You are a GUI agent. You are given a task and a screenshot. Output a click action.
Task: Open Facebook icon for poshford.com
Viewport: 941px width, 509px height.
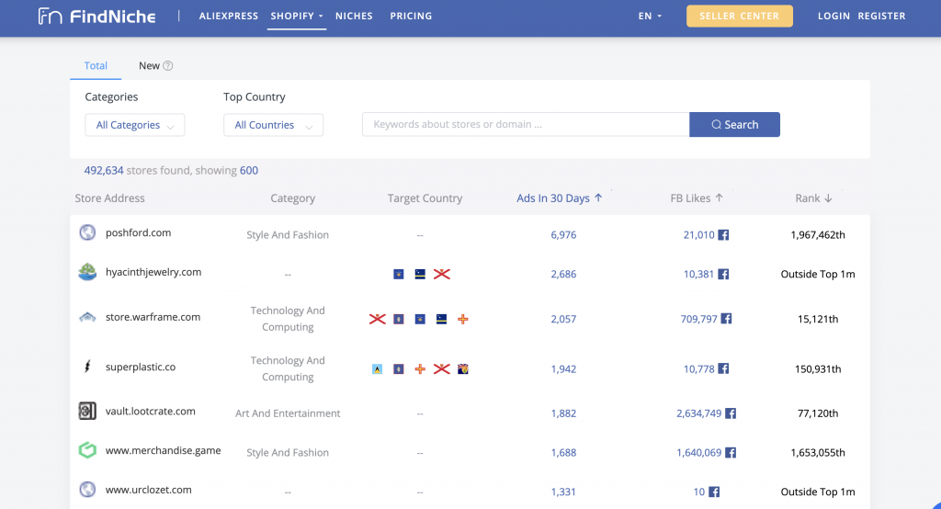click(x=724, y=234)
